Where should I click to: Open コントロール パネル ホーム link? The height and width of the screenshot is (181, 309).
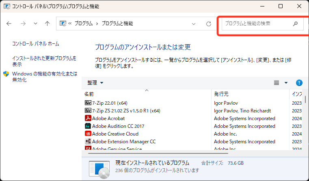(36, 43)
